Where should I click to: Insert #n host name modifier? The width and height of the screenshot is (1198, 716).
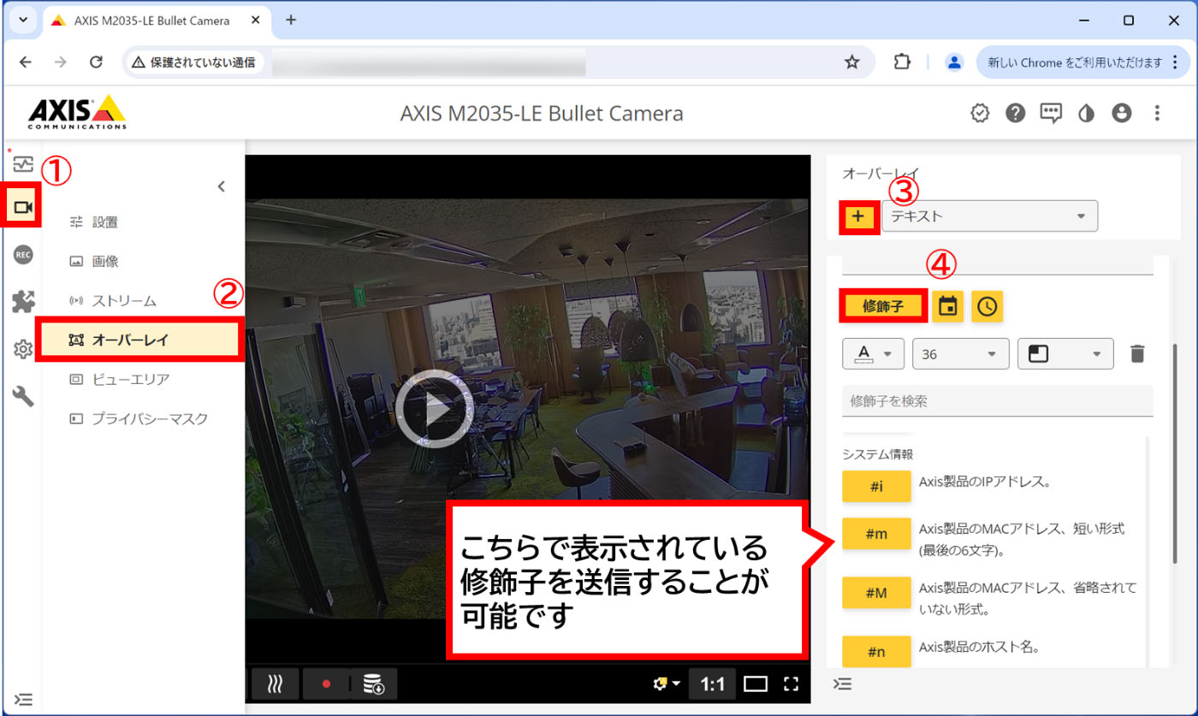click(x=876, y=652)
